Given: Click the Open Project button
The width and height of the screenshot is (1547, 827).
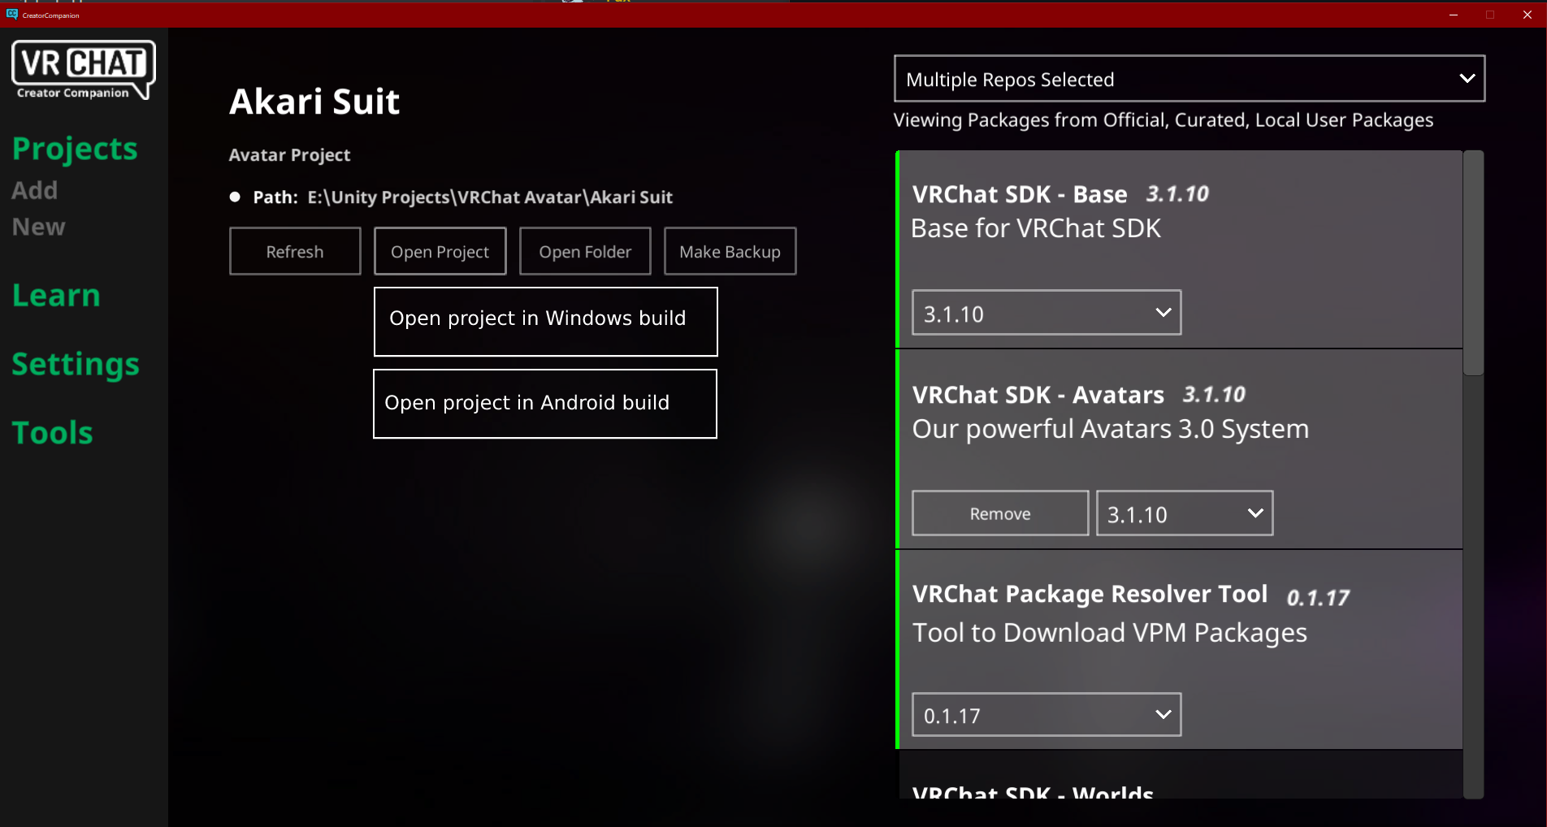Looking at the screenshot, I should coord(440,251).
